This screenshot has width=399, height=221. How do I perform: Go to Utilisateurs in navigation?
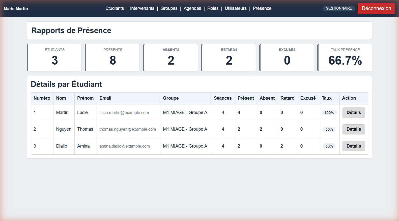click(x=236, y=8)
